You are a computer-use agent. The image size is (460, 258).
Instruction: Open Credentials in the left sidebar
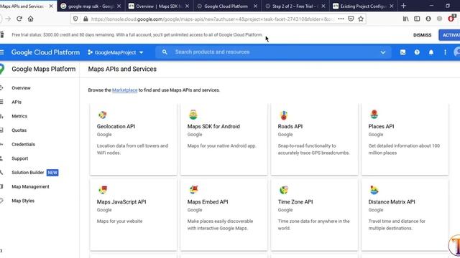click(23, 144)
